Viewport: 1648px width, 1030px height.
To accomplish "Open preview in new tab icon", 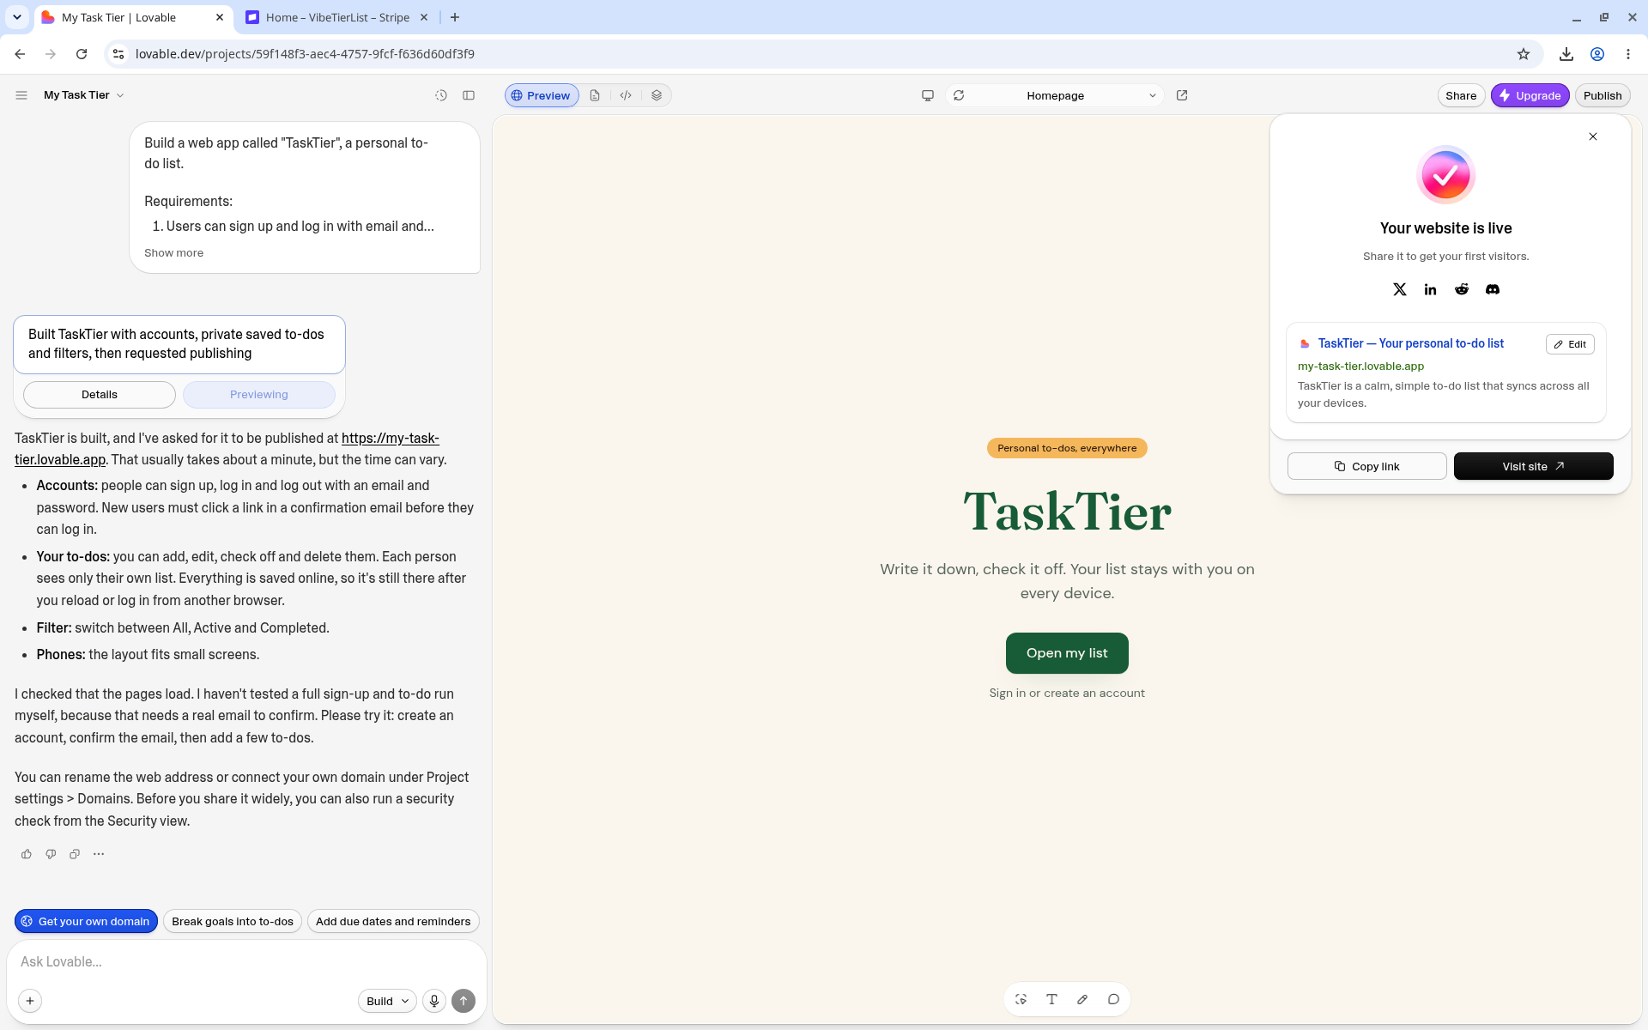I will 1182,95.
